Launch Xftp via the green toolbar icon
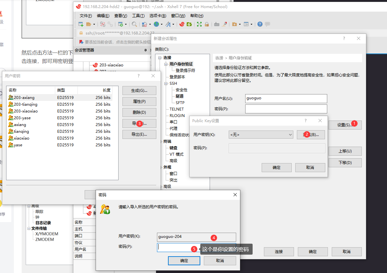This screenshot has width=387, height=273. tap(189, 24)
